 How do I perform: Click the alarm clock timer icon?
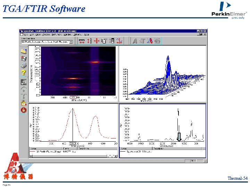pyautogui.click(x=24, y=103)
